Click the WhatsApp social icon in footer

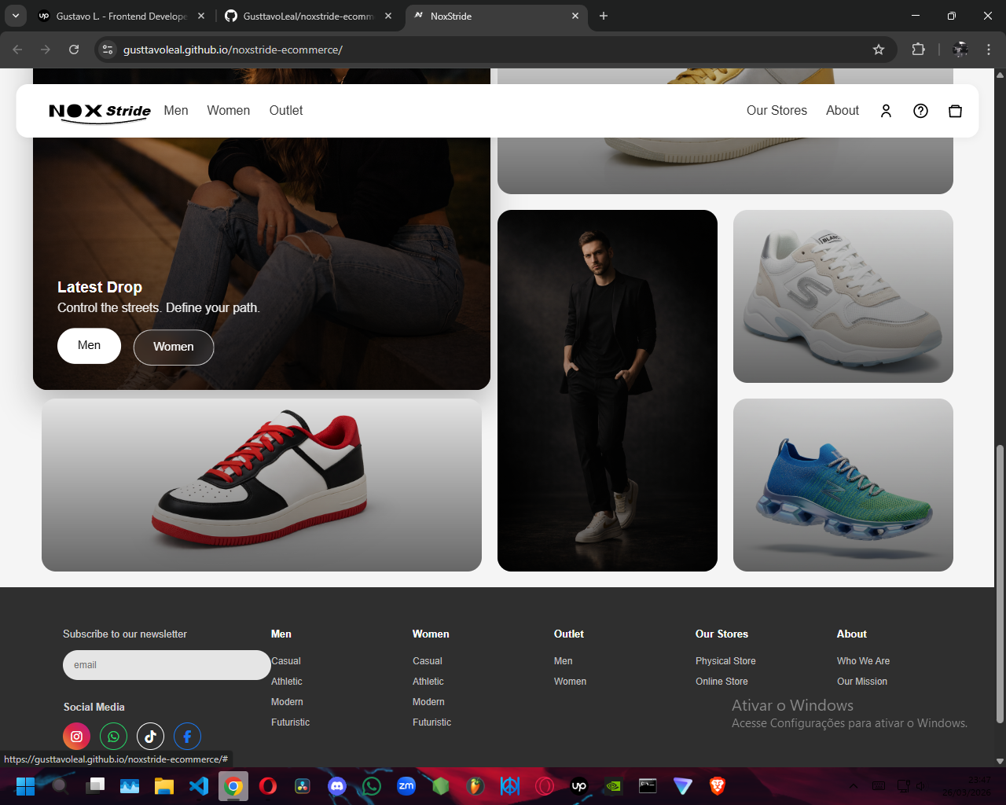[x=114, y=737]
